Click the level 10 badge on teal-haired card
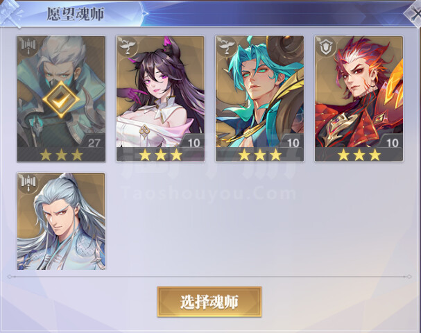The image size is (421, 333). tap(293, 143)
